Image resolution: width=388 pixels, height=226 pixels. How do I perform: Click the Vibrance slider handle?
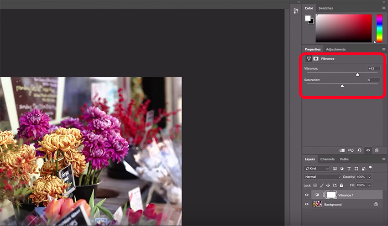pos(357,74)
